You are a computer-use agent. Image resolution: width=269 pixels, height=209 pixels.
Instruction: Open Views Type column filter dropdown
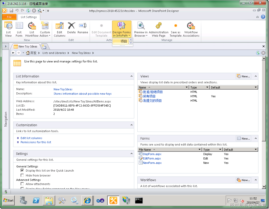[x=207, y=87]
